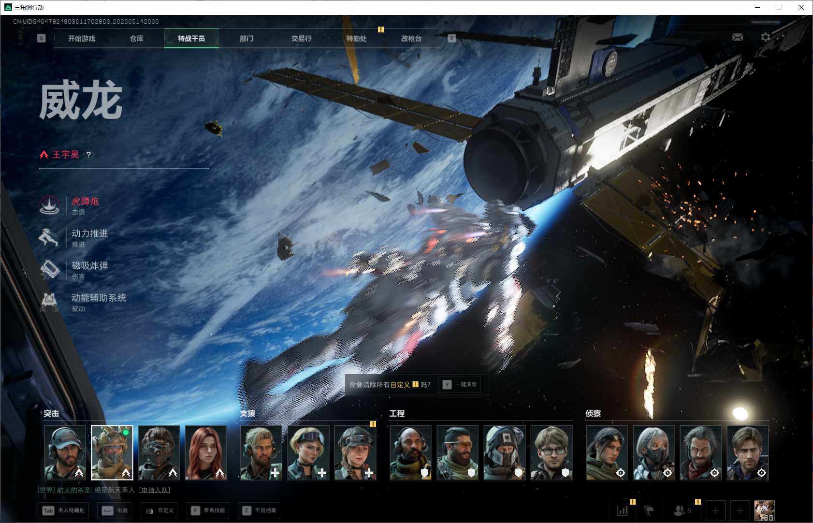Select the 磁吸炸弹 skill icon
813x523 pixels.
[49, 270]
